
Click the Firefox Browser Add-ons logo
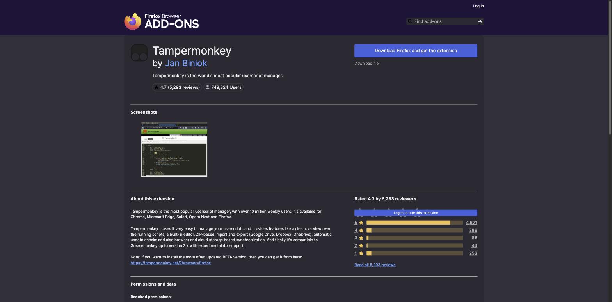(x=162, y=21)
